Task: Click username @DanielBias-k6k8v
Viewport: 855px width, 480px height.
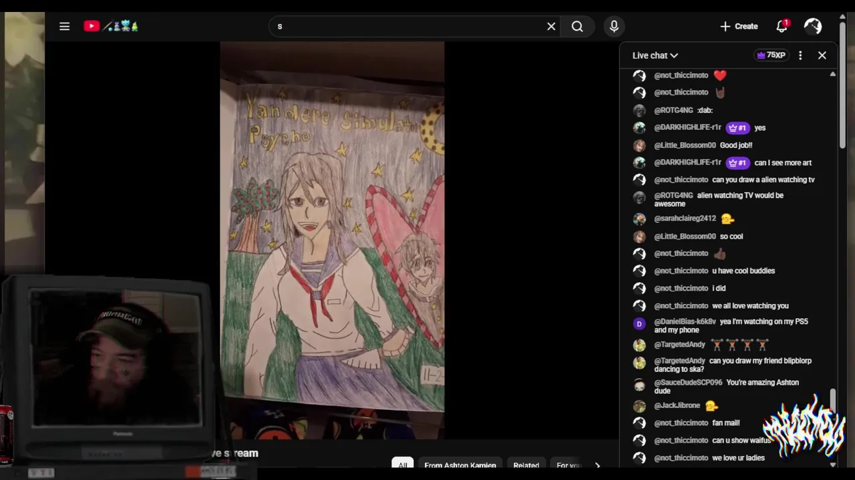Action: pyautogui.click(x=685, y=321)
